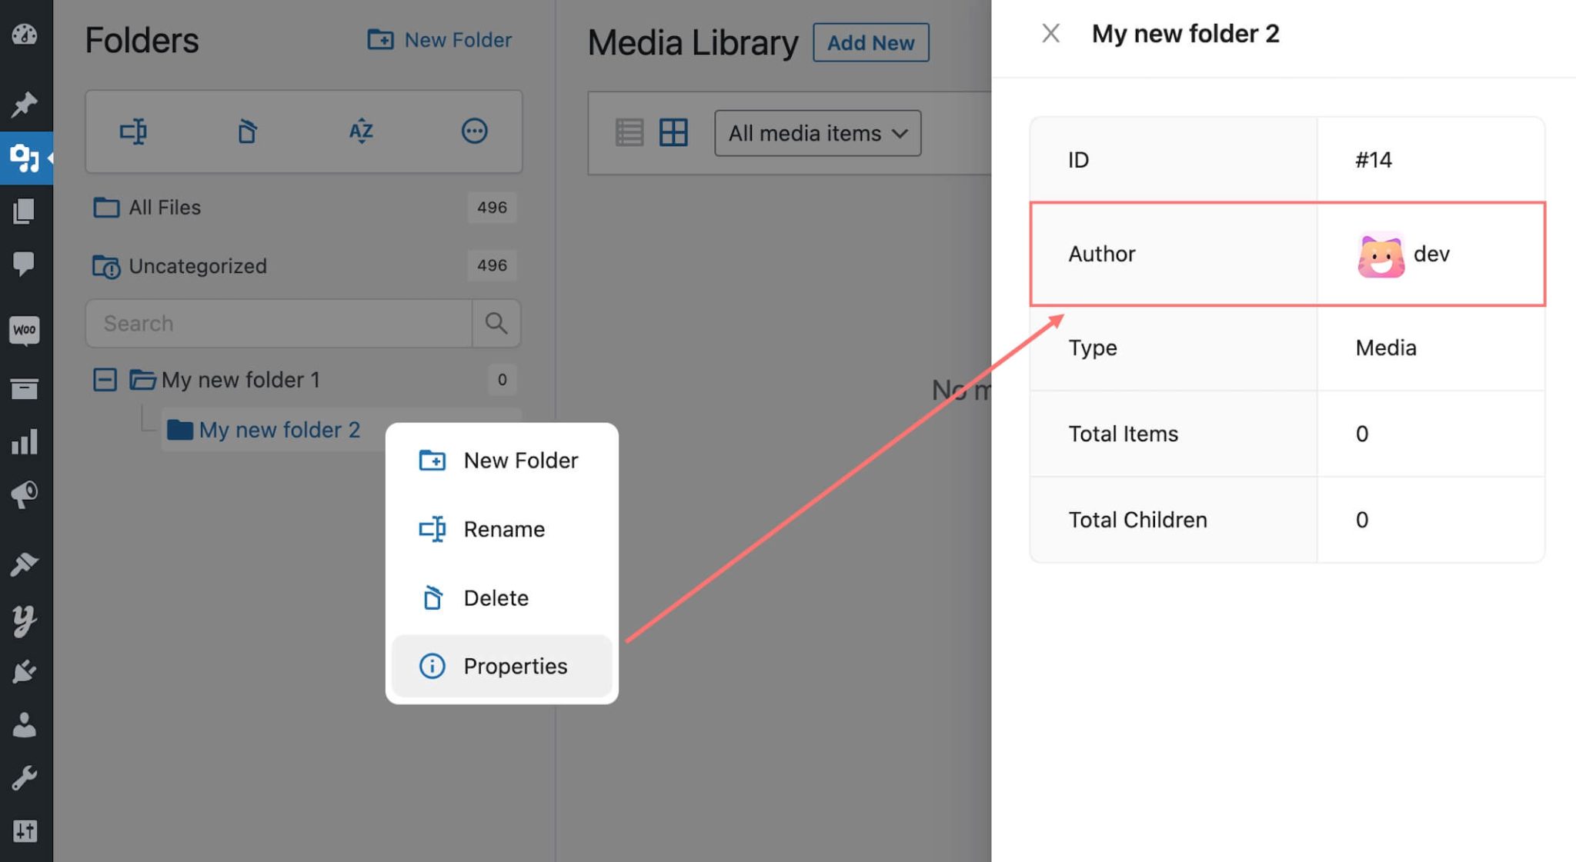
Task: Select the Uncategorized folder
Action: click(199, 266)
